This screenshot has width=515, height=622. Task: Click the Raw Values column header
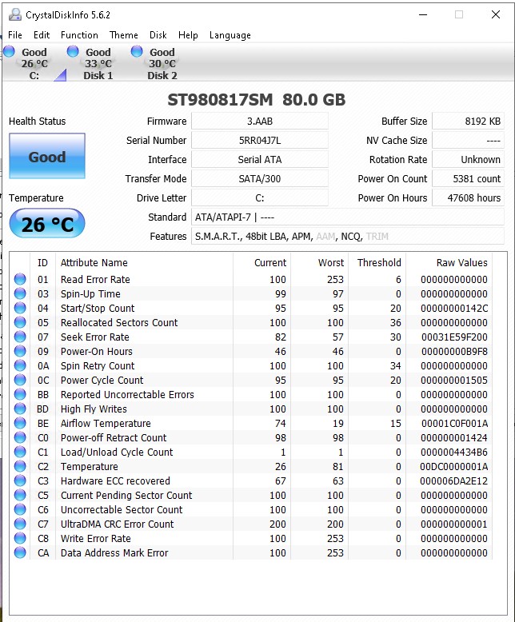tap(449, 262)
